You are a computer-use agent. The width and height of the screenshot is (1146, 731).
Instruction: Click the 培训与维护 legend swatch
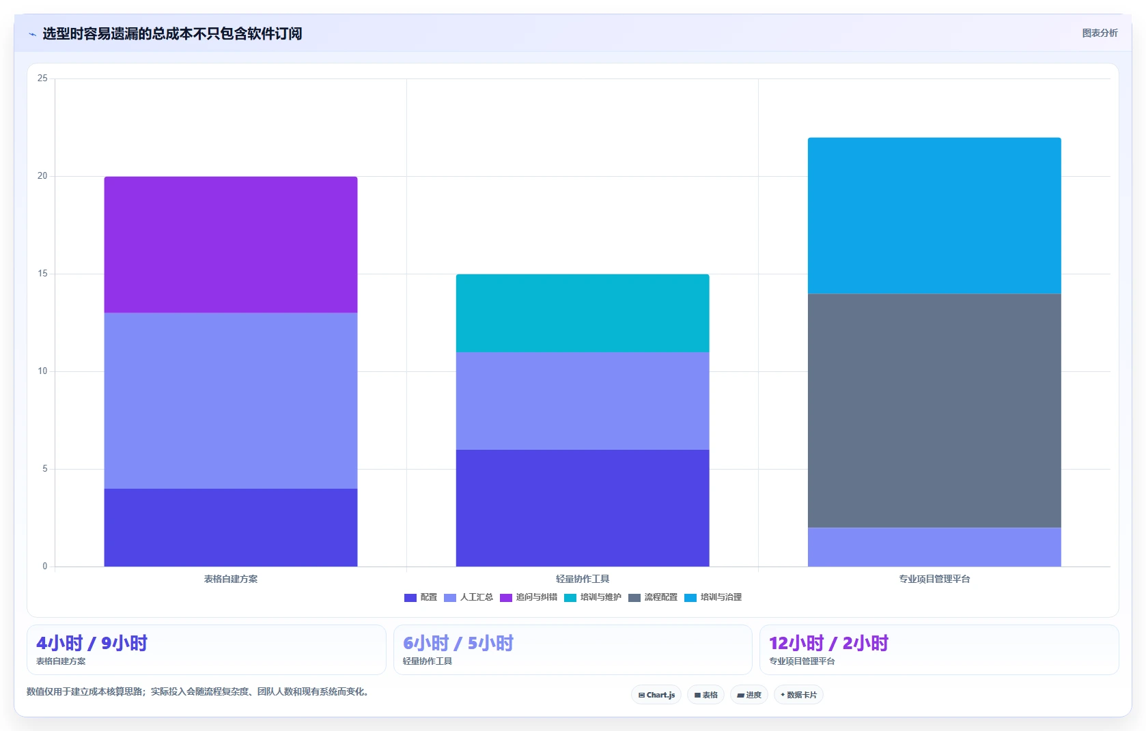(570, 598)
